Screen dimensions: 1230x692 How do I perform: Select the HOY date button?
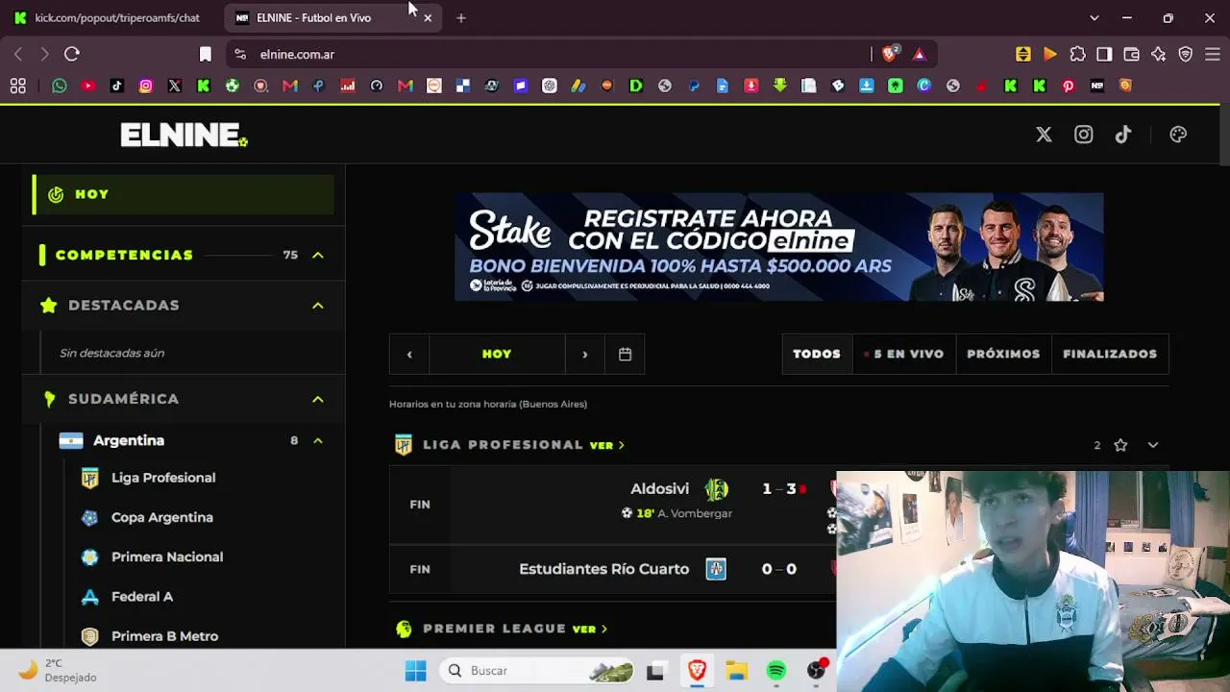tap(497, 354)
